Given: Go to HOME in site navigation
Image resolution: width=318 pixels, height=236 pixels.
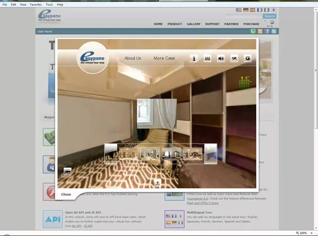Looking at the screenshot, I should tap(158, 24).
